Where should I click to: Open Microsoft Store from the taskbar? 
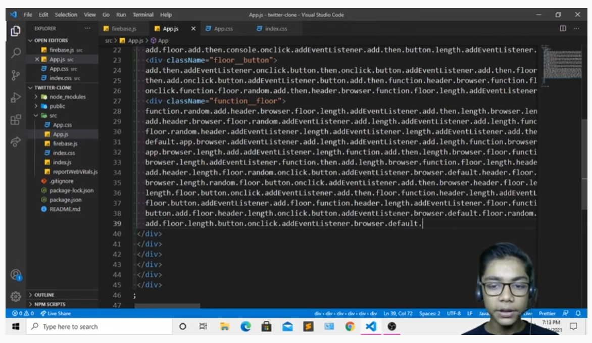click(x=267, y=326)
